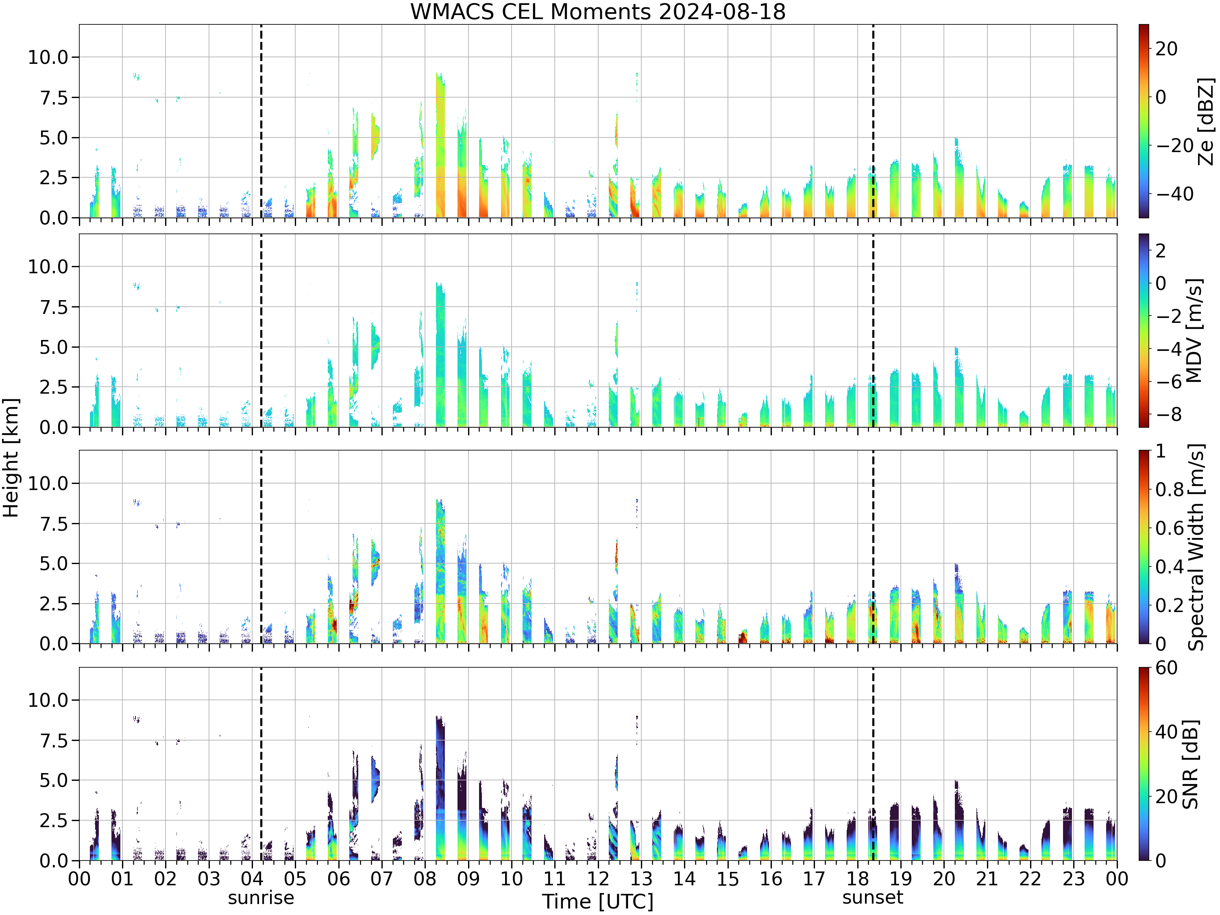The width and height of the screenshot is (1220, 915).
Task: Click the sunset dashed line in the SNR panel
Action: [873, 764]
